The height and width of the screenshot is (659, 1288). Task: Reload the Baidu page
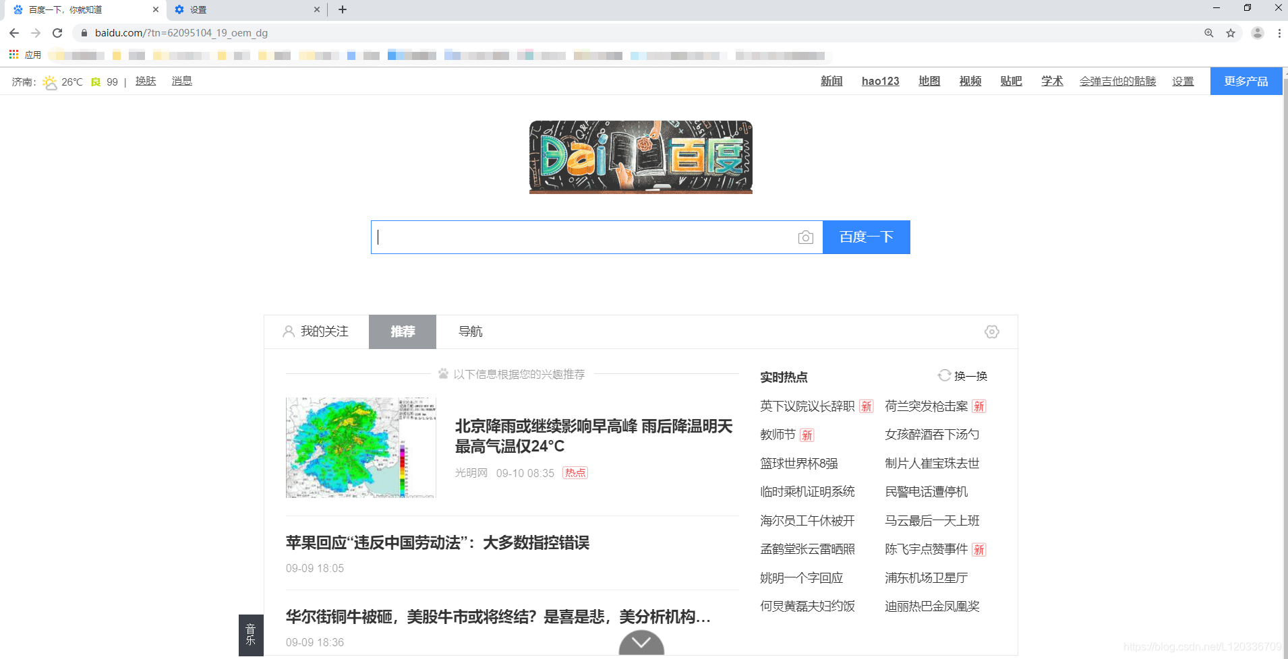[x=57, y=33]
